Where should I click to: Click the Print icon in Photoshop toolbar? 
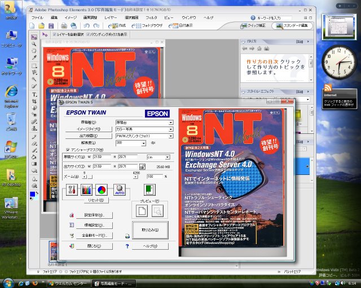(64, 26)
